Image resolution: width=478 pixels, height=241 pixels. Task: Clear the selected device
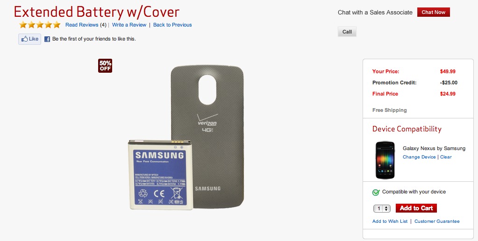coord(446,157)
